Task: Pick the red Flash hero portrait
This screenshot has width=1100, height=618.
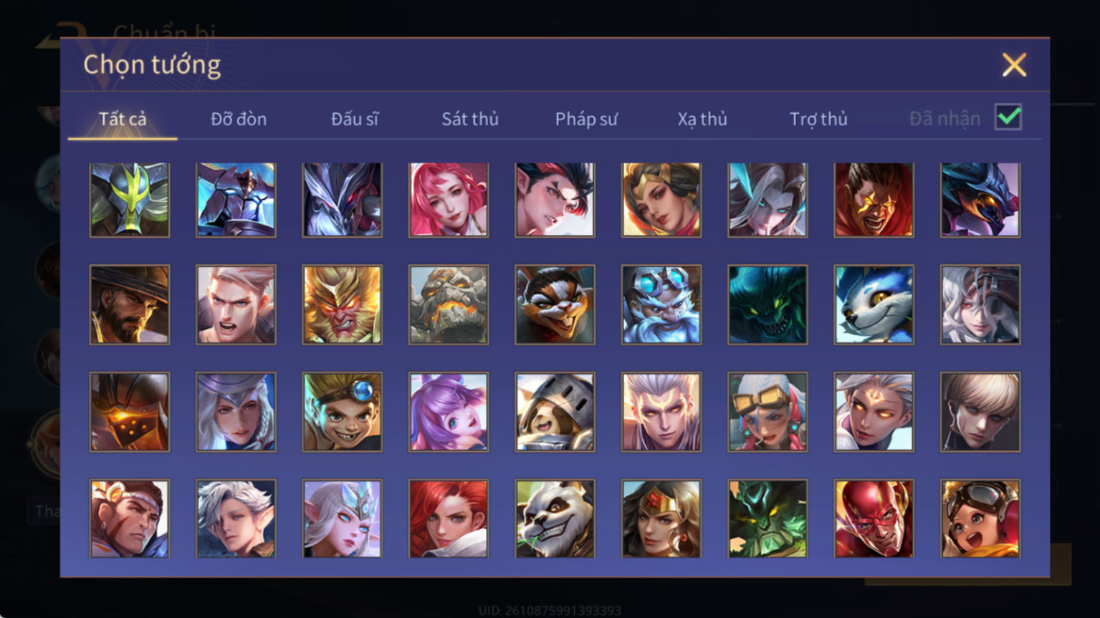Action: tap(874, 518)
